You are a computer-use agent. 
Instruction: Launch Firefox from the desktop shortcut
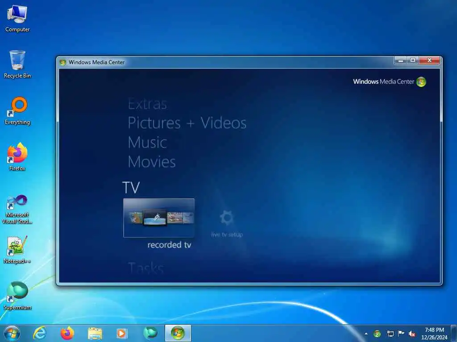click(17, 157)
